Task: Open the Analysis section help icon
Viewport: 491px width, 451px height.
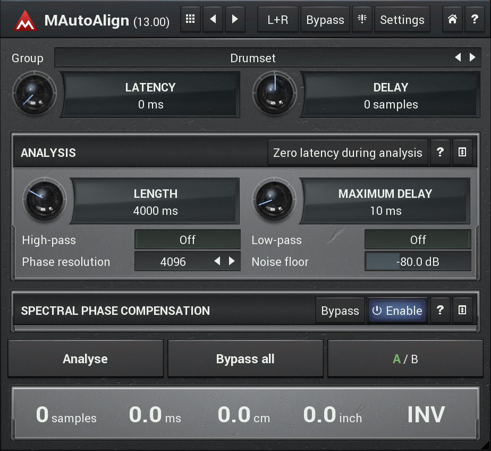Action: 440,153
